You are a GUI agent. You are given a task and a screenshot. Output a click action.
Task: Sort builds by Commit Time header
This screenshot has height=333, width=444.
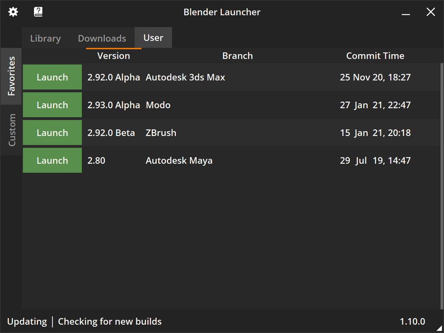(x=375, y=56)
